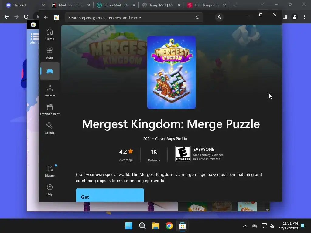The height and width of the screenshot is (233, 311).
Task: Open File Explorer from taskbar
Action: pyautogui.click(x=156, y=226)
